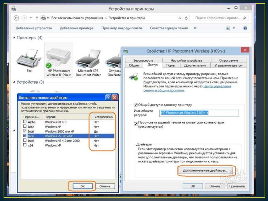Collapse the Принтеры (4) group
This screenshot has height=201, width=268.
pos(14,38)
